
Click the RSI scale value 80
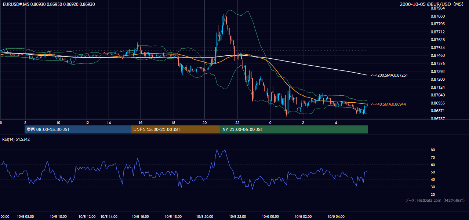click(433, 150)
